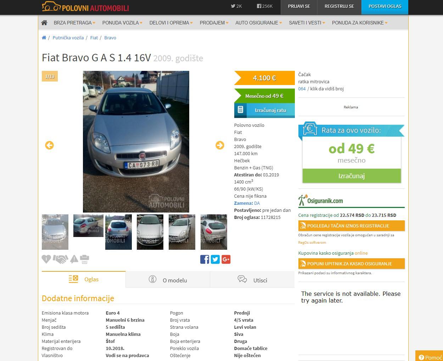Click the Dodatne informacije heading
This screenshot has height=361, width=443.
[x=78, y=298]
